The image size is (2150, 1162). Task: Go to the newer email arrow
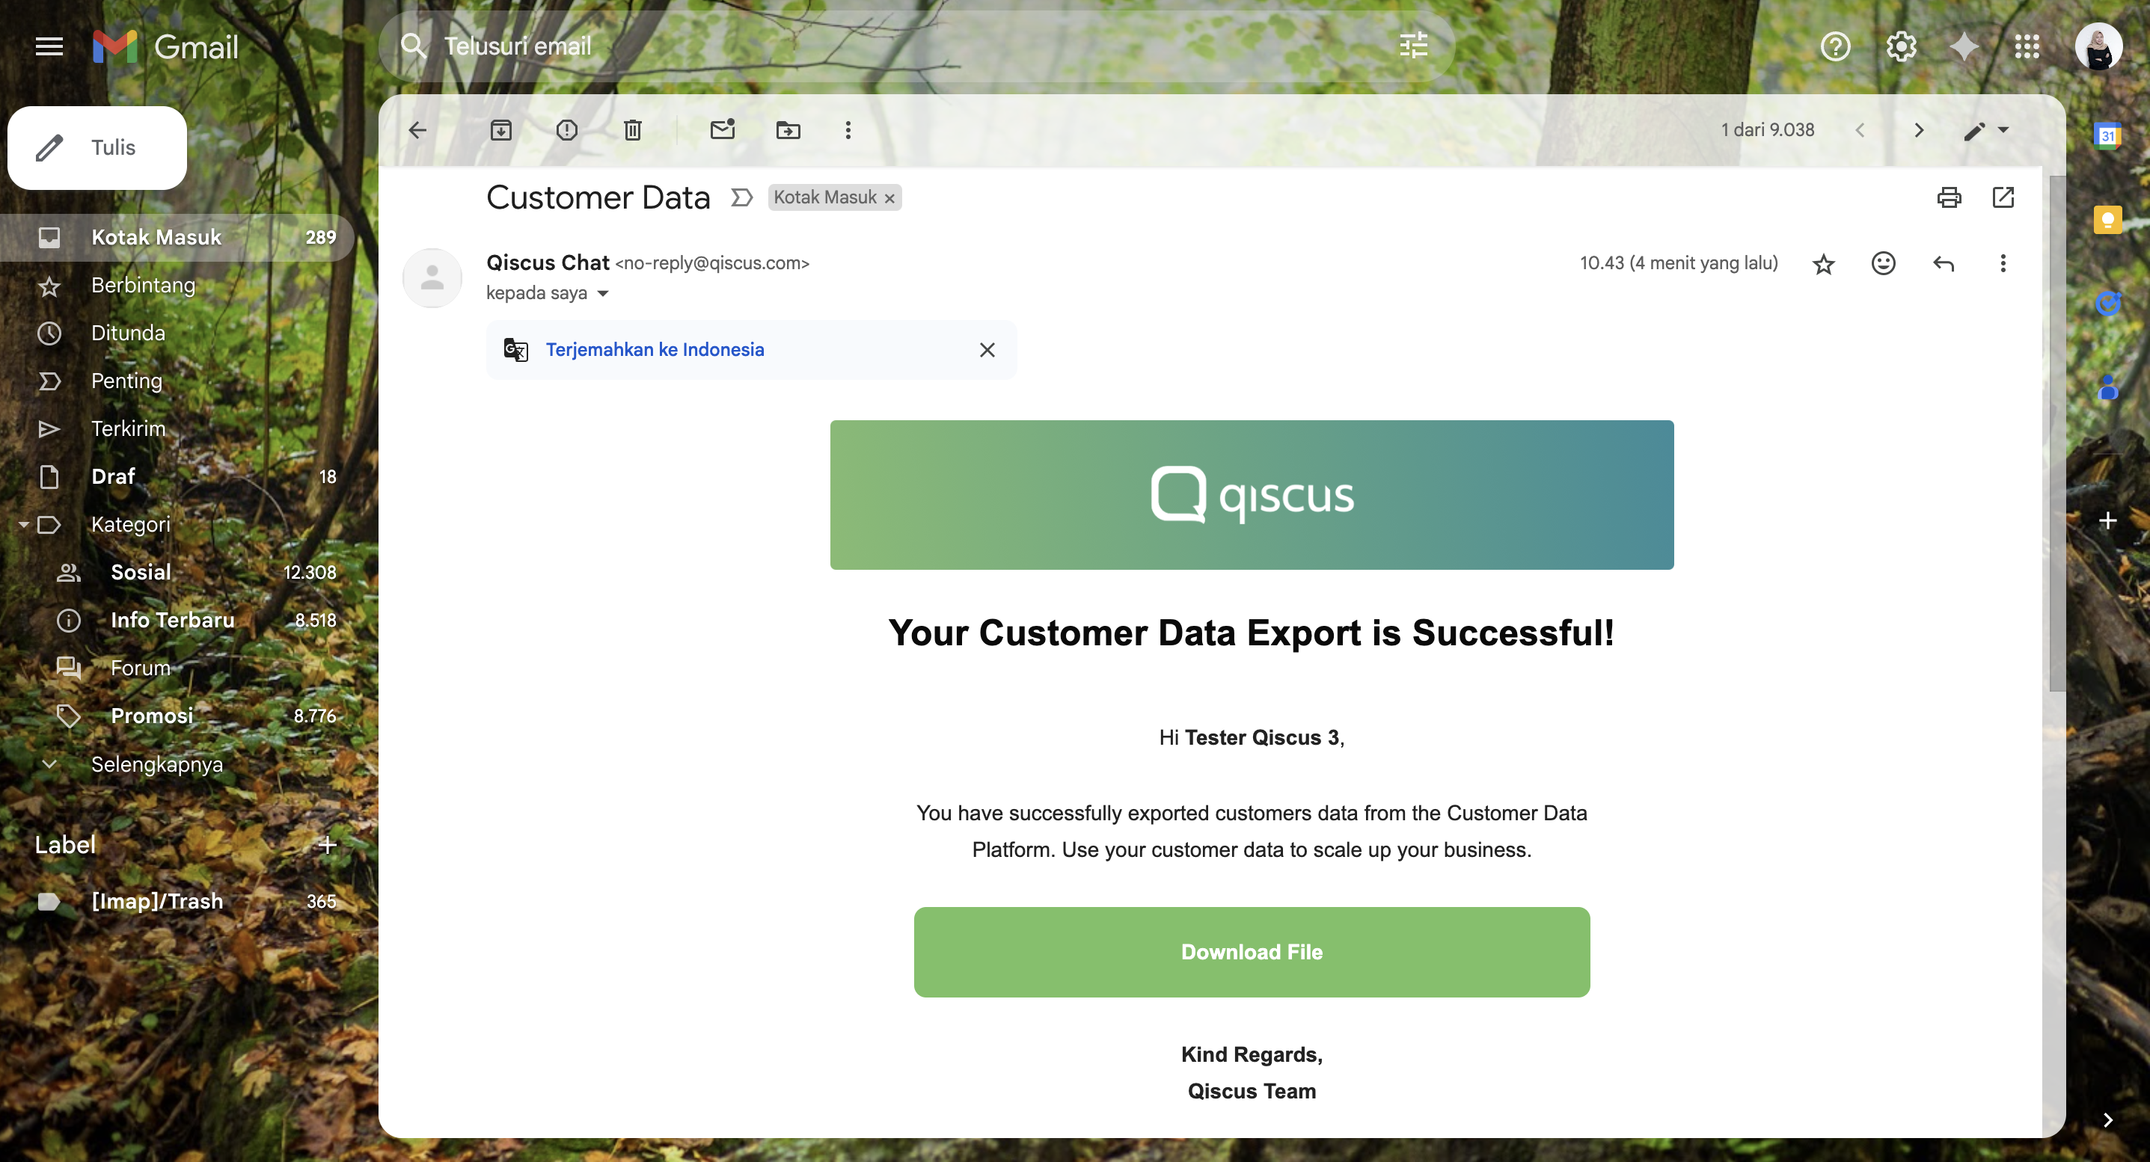tap(1860, 130)
